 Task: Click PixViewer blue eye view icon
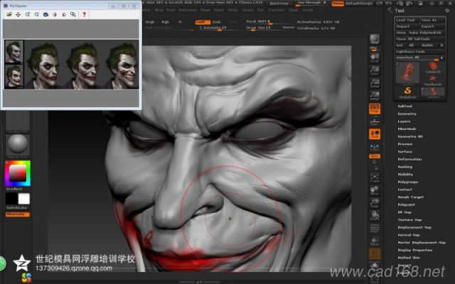click(45, 14)
